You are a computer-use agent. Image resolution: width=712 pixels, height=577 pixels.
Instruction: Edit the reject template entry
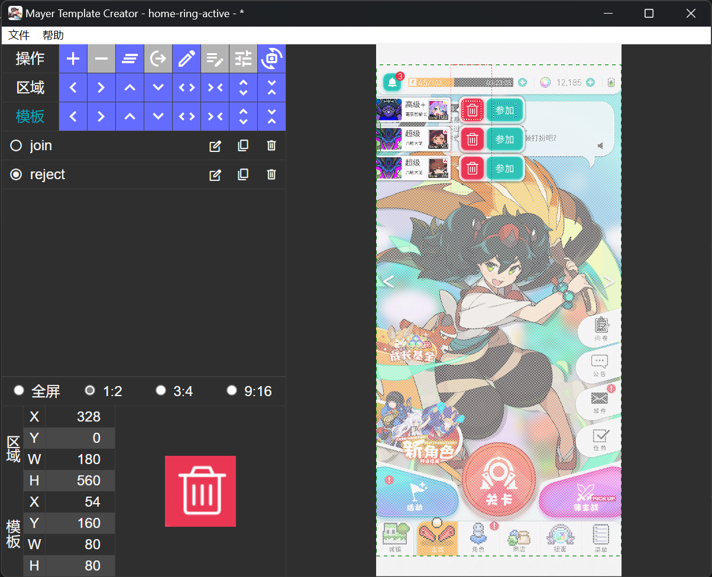[x=215, y=174]
